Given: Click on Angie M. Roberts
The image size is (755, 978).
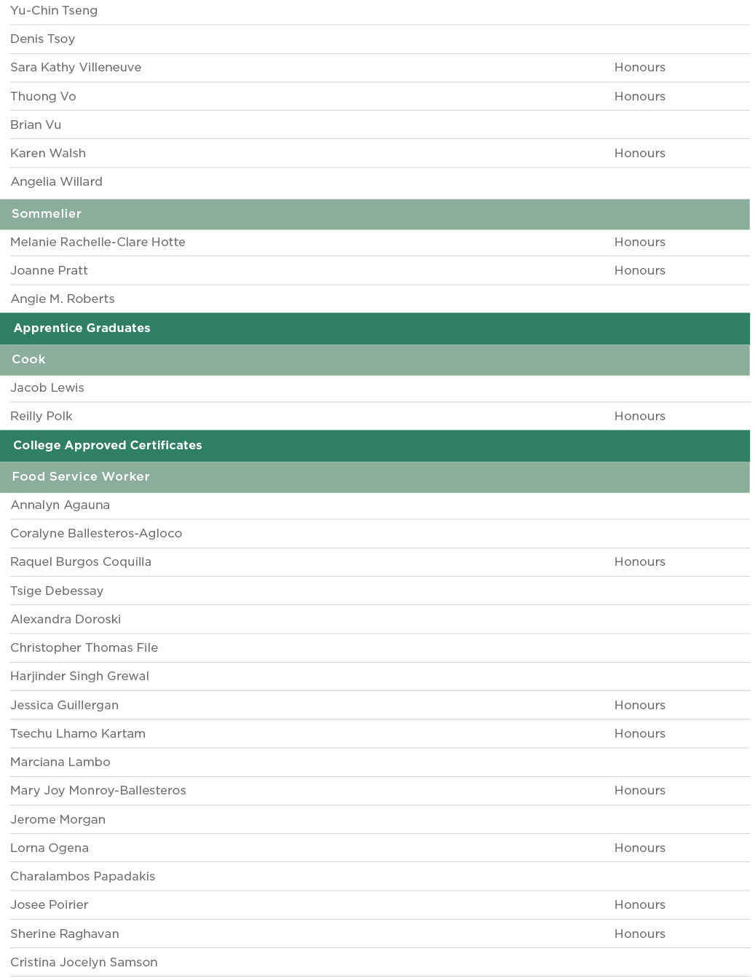Looking at the screenshot, I should [x=63, y=299].
